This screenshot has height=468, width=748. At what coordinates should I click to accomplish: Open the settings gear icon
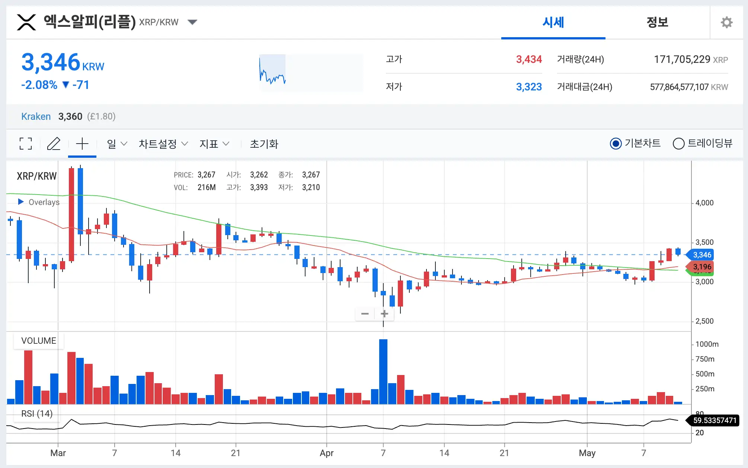(x=726, y=22)
